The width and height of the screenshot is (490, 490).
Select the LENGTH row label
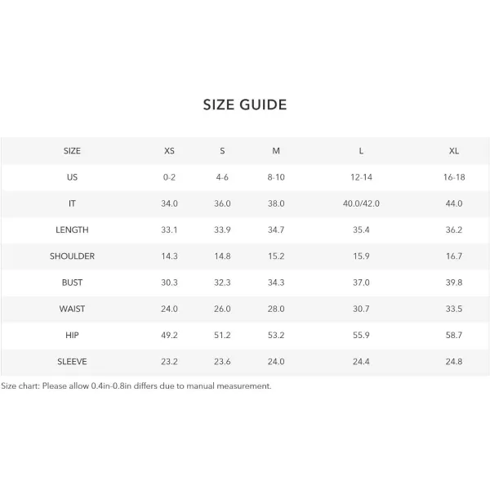[x=72, y=229]
